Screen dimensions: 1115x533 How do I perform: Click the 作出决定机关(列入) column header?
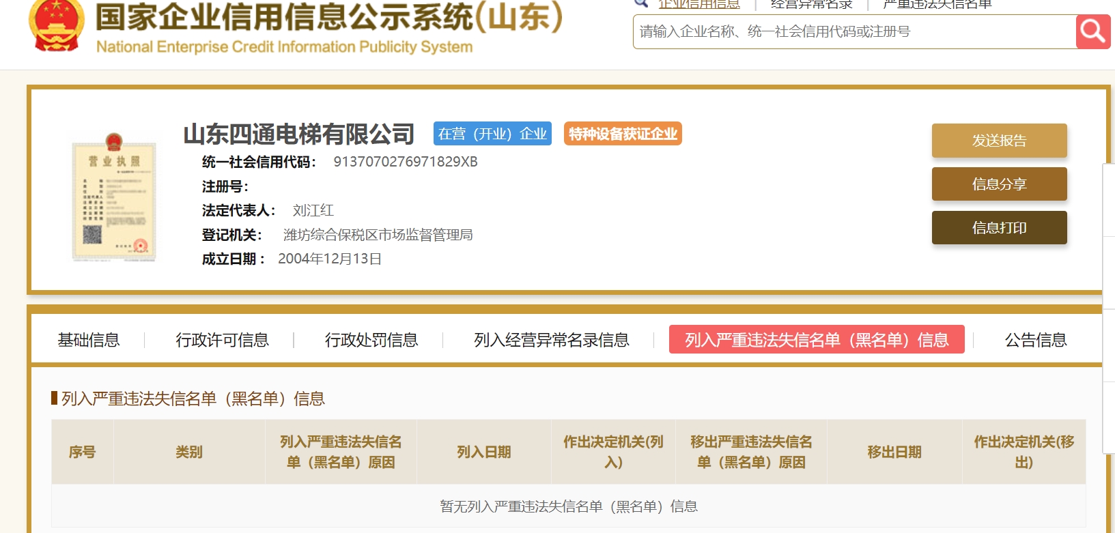[613, 452]
